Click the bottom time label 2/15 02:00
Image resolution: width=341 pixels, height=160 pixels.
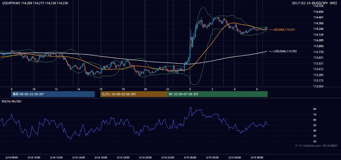pyautogui.click(x=212, y=157)
